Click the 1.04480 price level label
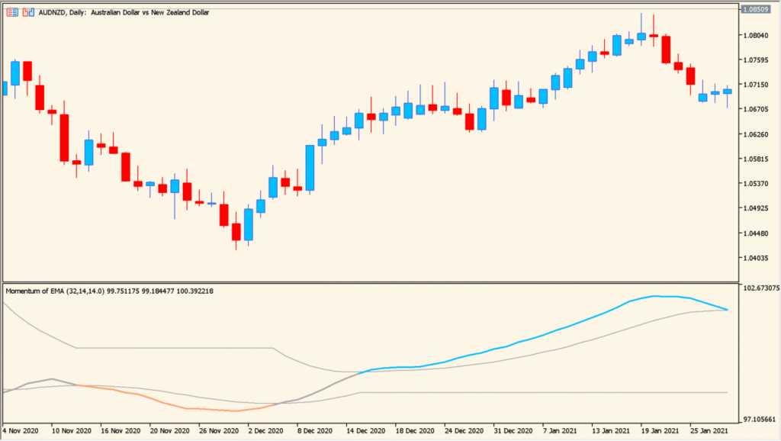 756,233
